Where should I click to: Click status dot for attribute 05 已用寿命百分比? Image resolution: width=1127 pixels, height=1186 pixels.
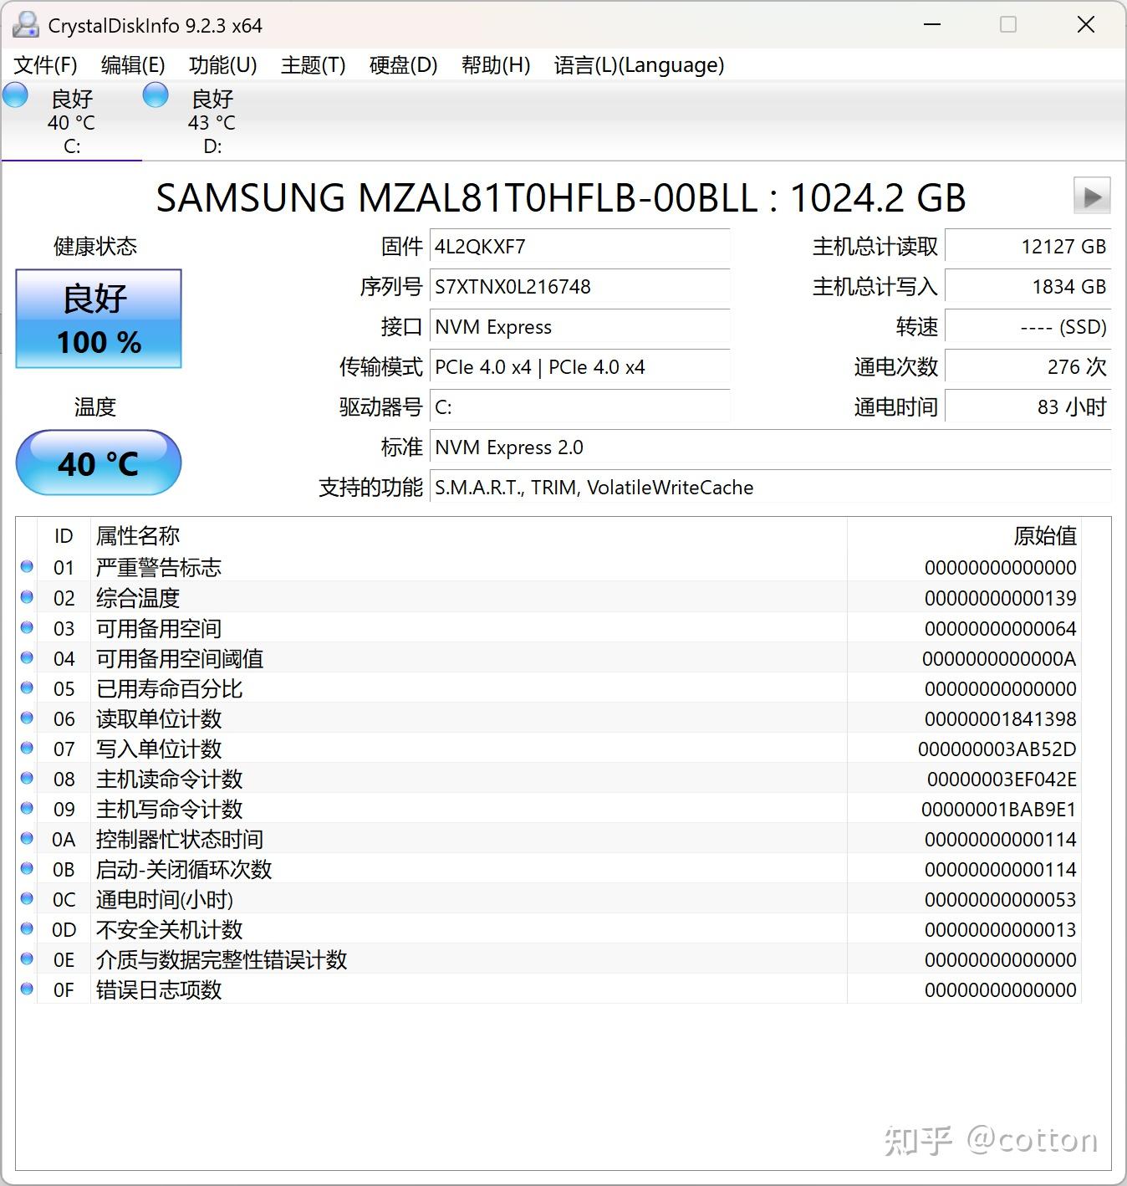pyautogui.click(x=27, y=688)
